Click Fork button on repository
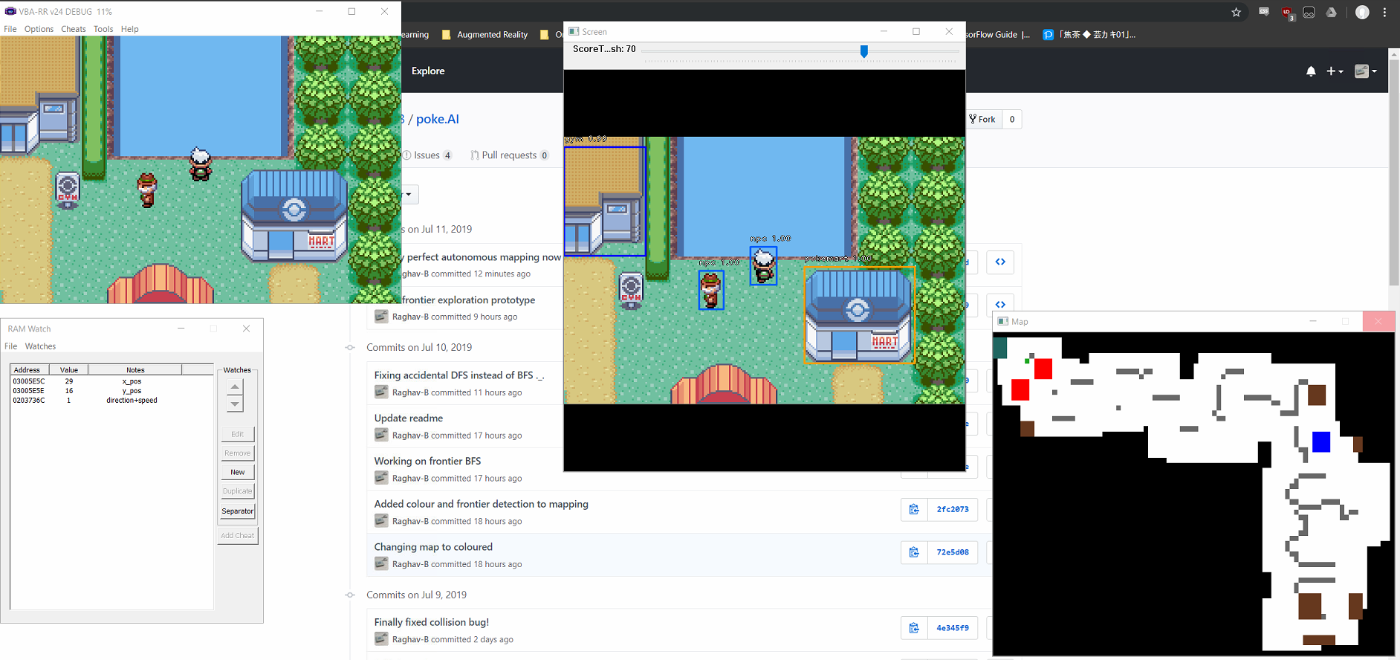This screenshot has height=660, width=1400. pos(984,119)
